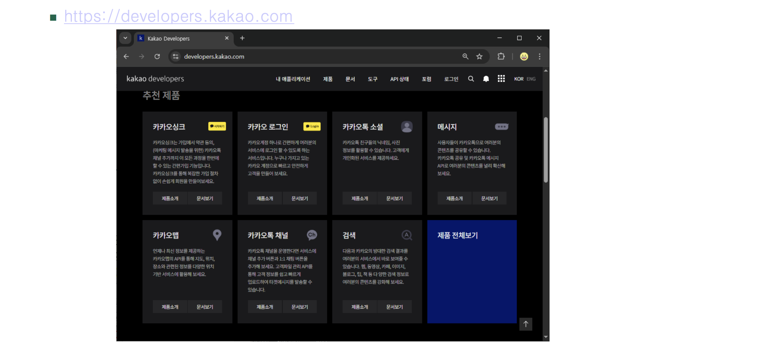The width and height of the screenshot is (779, 350).
Task: Open the 문서 navigation menu
Action: coord(350,79)
